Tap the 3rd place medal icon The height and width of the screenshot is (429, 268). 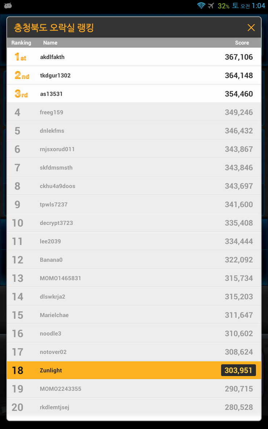[21, 94]
